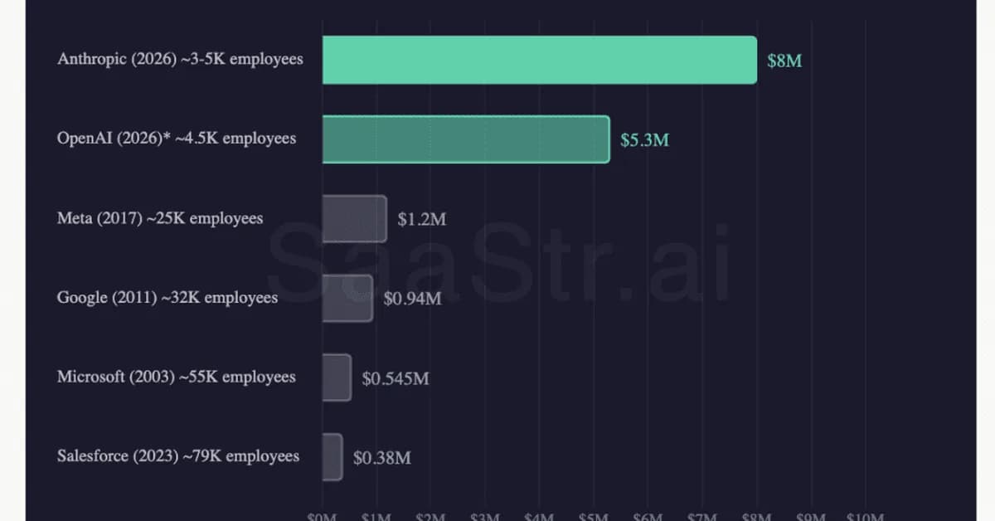995x521 pixels.
Task: Click the '$0.38M' value label
Action: coord(381,458)
